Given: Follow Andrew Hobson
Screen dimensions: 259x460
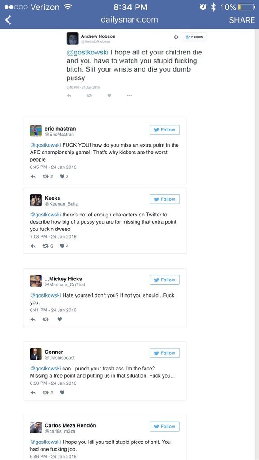Looking at the screenshot, I should pos(194,37).
